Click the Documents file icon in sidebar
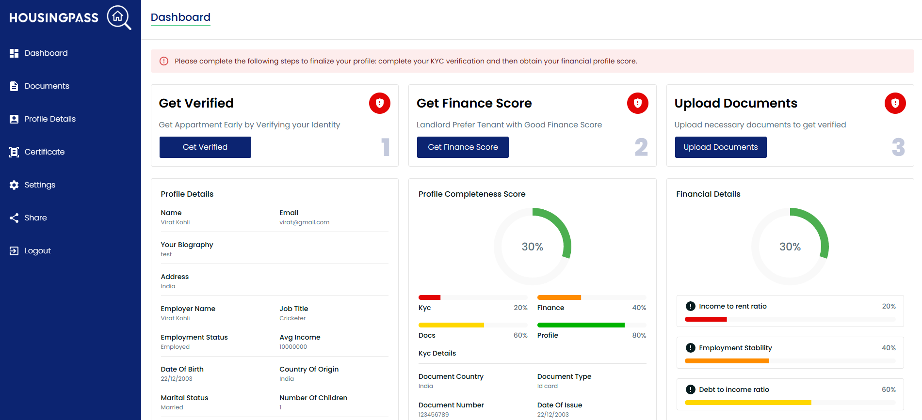Viewport: 922px width, 420px height. (14, 86)
